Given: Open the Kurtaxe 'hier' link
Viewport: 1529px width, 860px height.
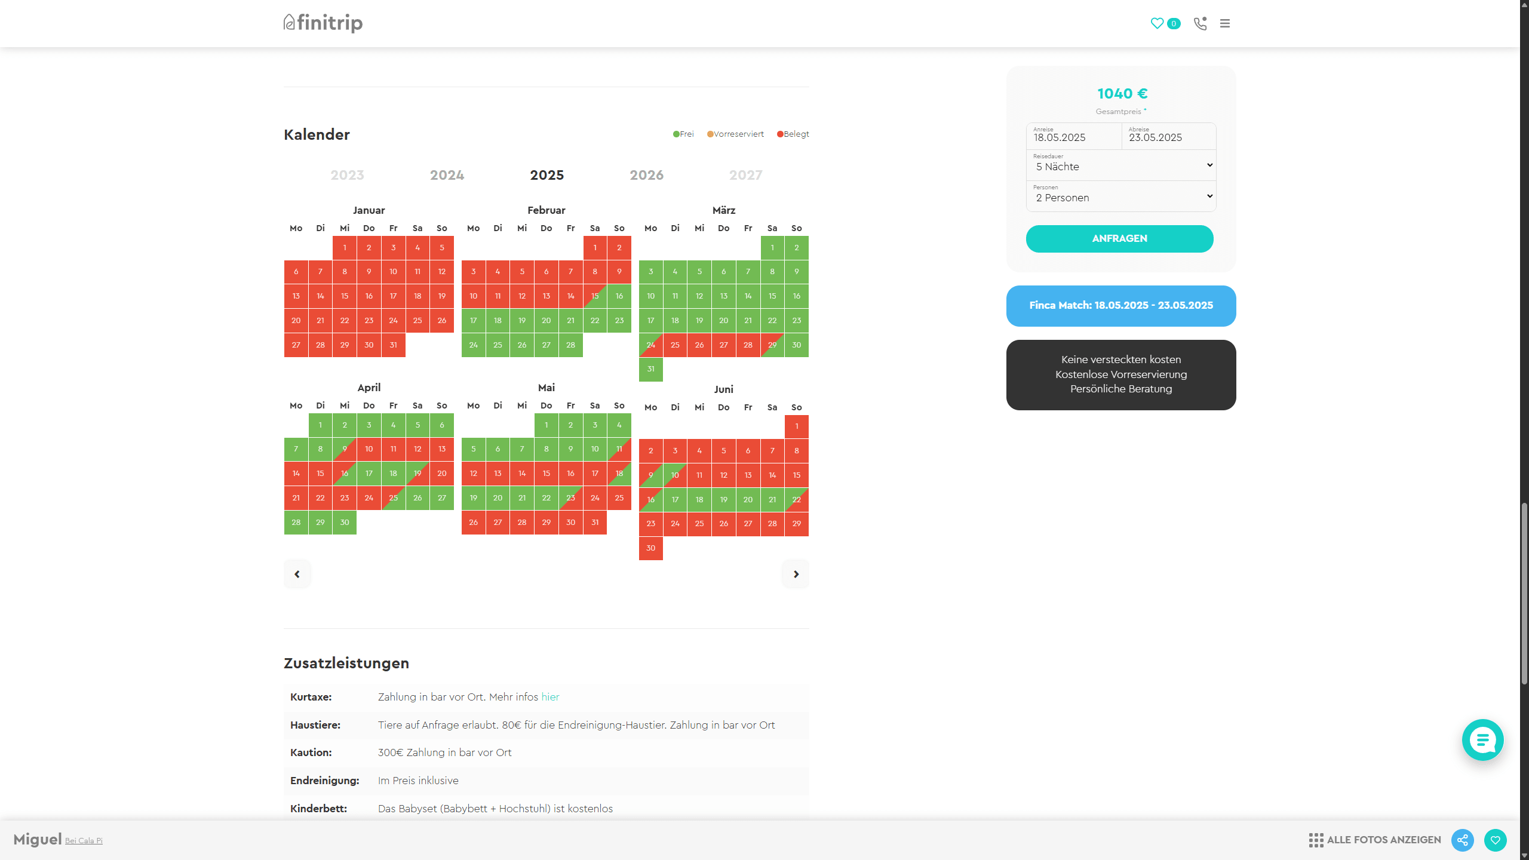Looking at the screenshot, I should [550, 697].
